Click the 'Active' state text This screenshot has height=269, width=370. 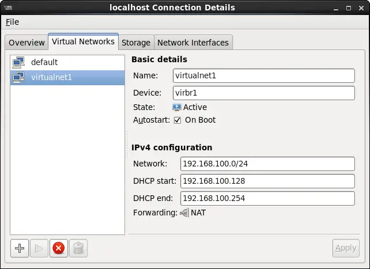click(x=195, y=107)
